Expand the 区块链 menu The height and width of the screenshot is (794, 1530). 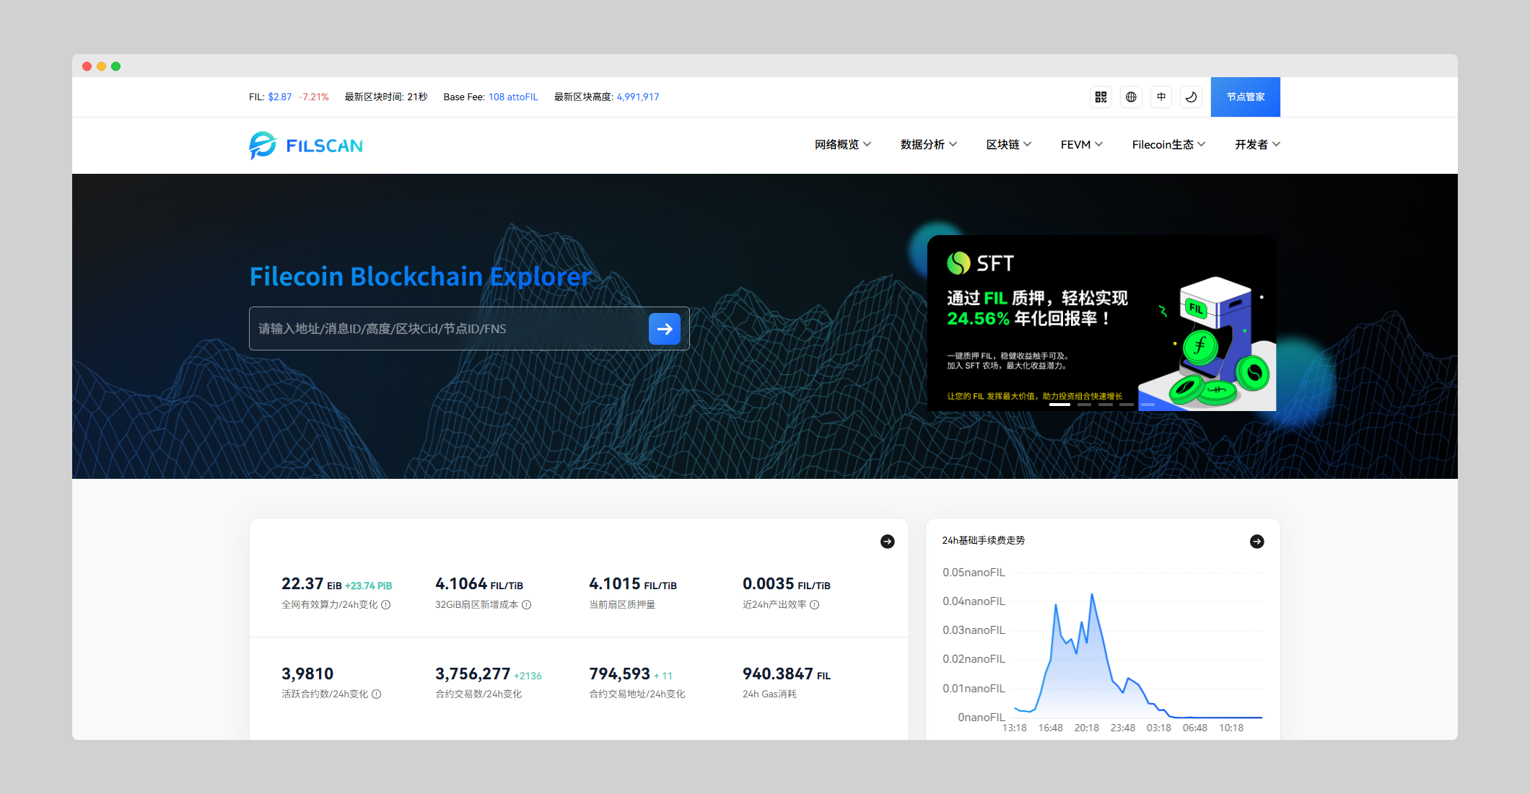tap(1009, 145)
